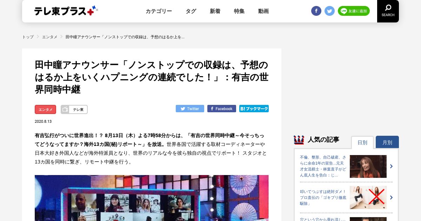Go to 動画 section
421x221 pixels.
pos(263,11)
